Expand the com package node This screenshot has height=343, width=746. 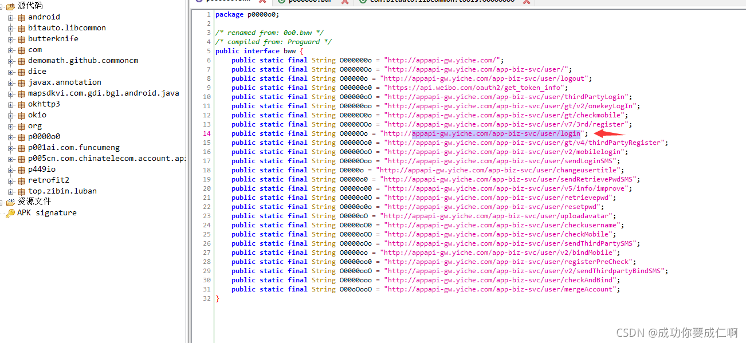[x=10, y=50]
